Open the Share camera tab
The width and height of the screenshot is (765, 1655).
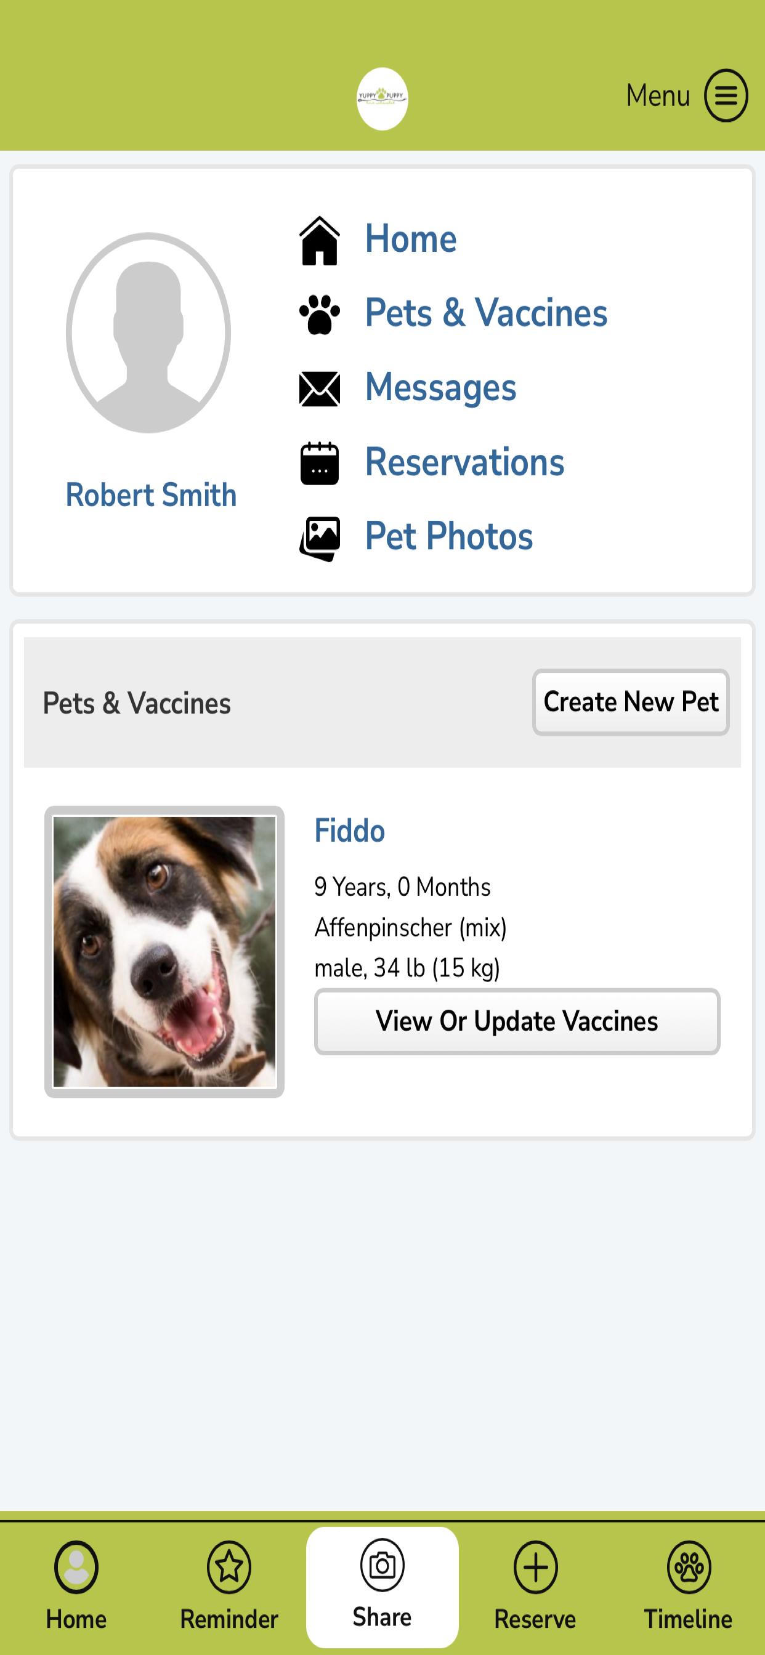[382, 1587]
